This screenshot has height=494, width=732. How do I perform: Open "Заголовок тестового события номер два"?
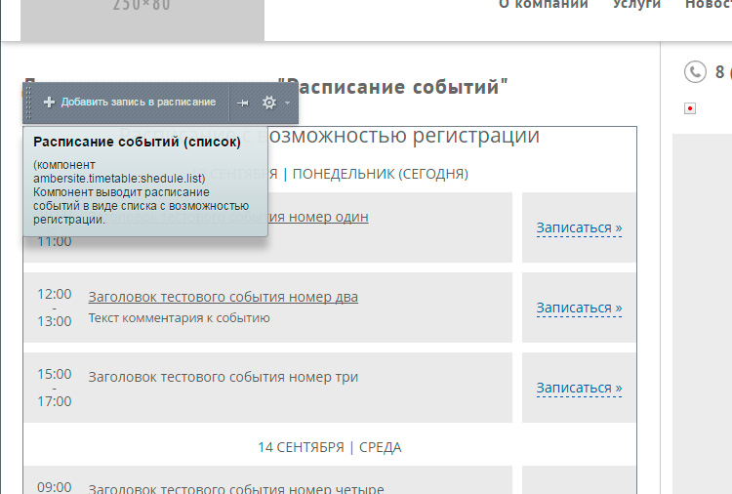pos(223,297)
